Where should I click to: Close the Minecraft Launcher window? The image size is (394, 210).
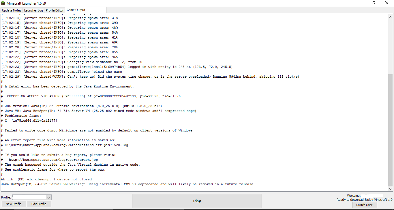(x=387, y=3)
